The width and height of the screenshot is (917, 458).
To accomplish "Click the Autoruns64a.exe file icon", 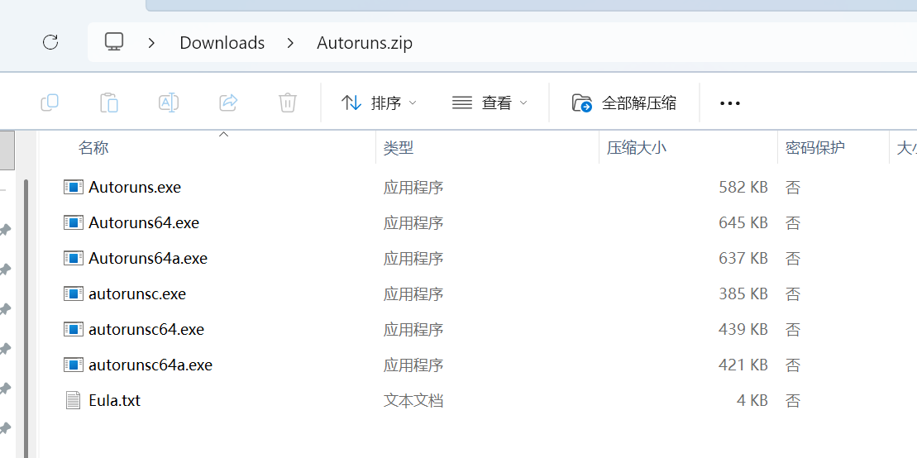I will pos(73,258).
